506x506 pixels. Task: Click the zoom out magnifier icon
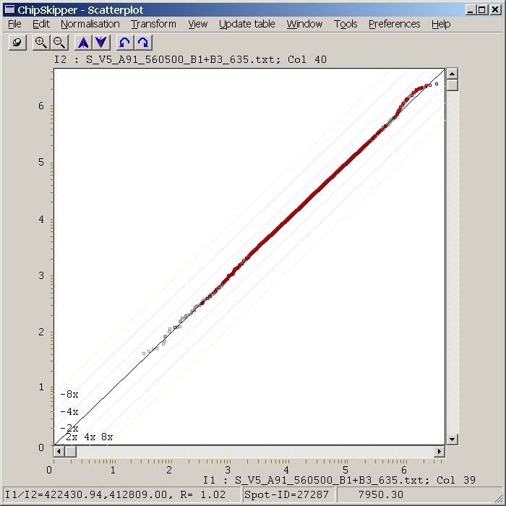59,43
